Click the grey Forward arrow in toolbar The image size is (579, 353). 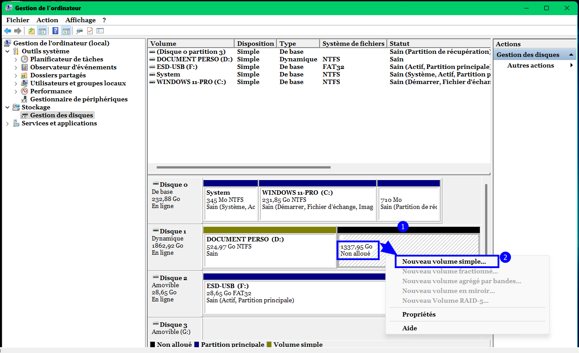click(x=18, y=31)
